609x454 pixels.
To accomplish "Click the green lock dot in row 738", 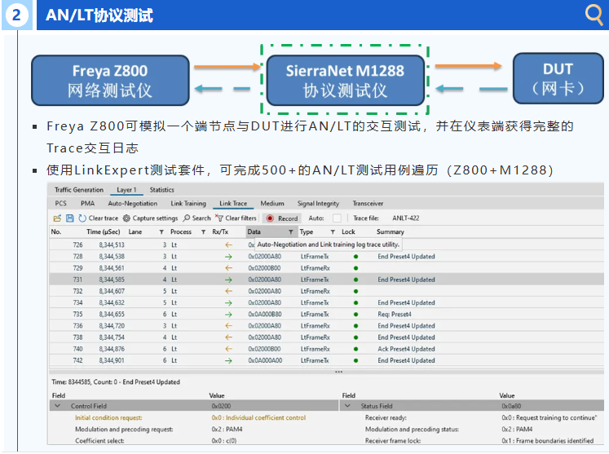I will tap(355, 337).
